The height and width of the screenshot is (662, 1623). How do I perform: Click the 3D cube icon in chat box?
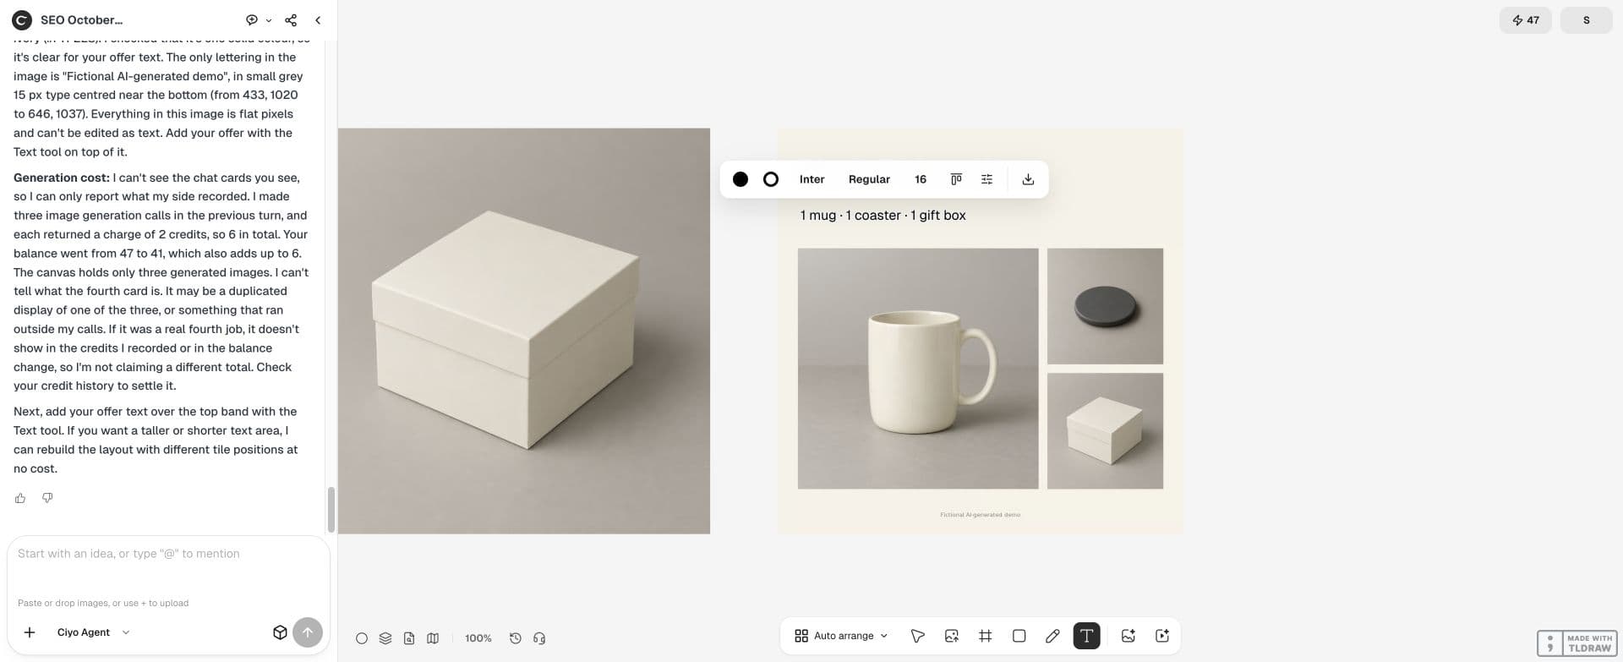point(280,632)
